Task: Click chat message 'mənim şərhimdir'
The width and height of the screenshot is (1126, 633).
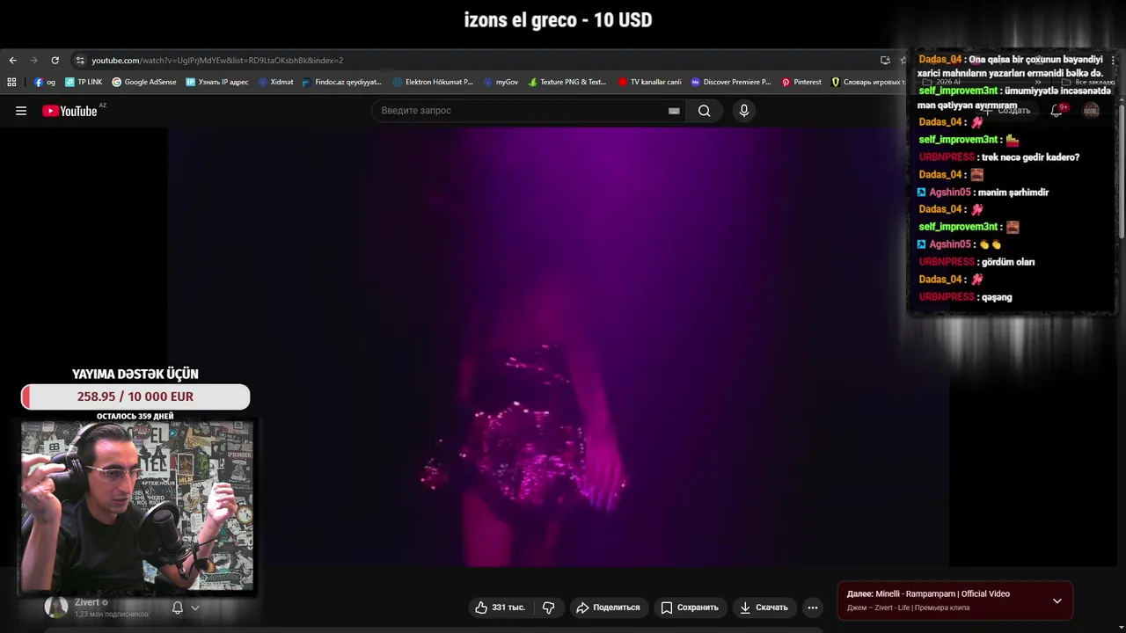Action: tap(1013, 193)
